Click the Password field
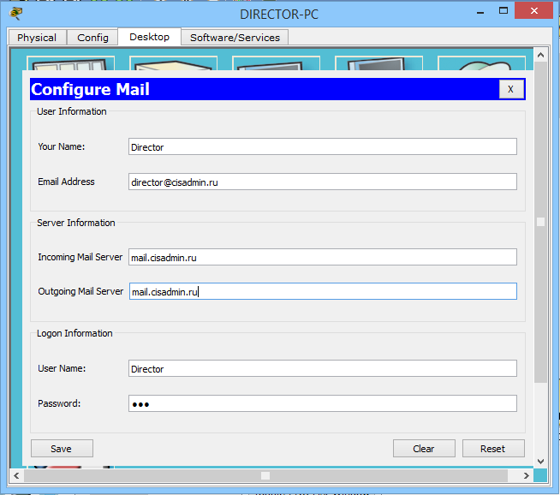This screenshot has height=495, width=560. pos(323,403)
